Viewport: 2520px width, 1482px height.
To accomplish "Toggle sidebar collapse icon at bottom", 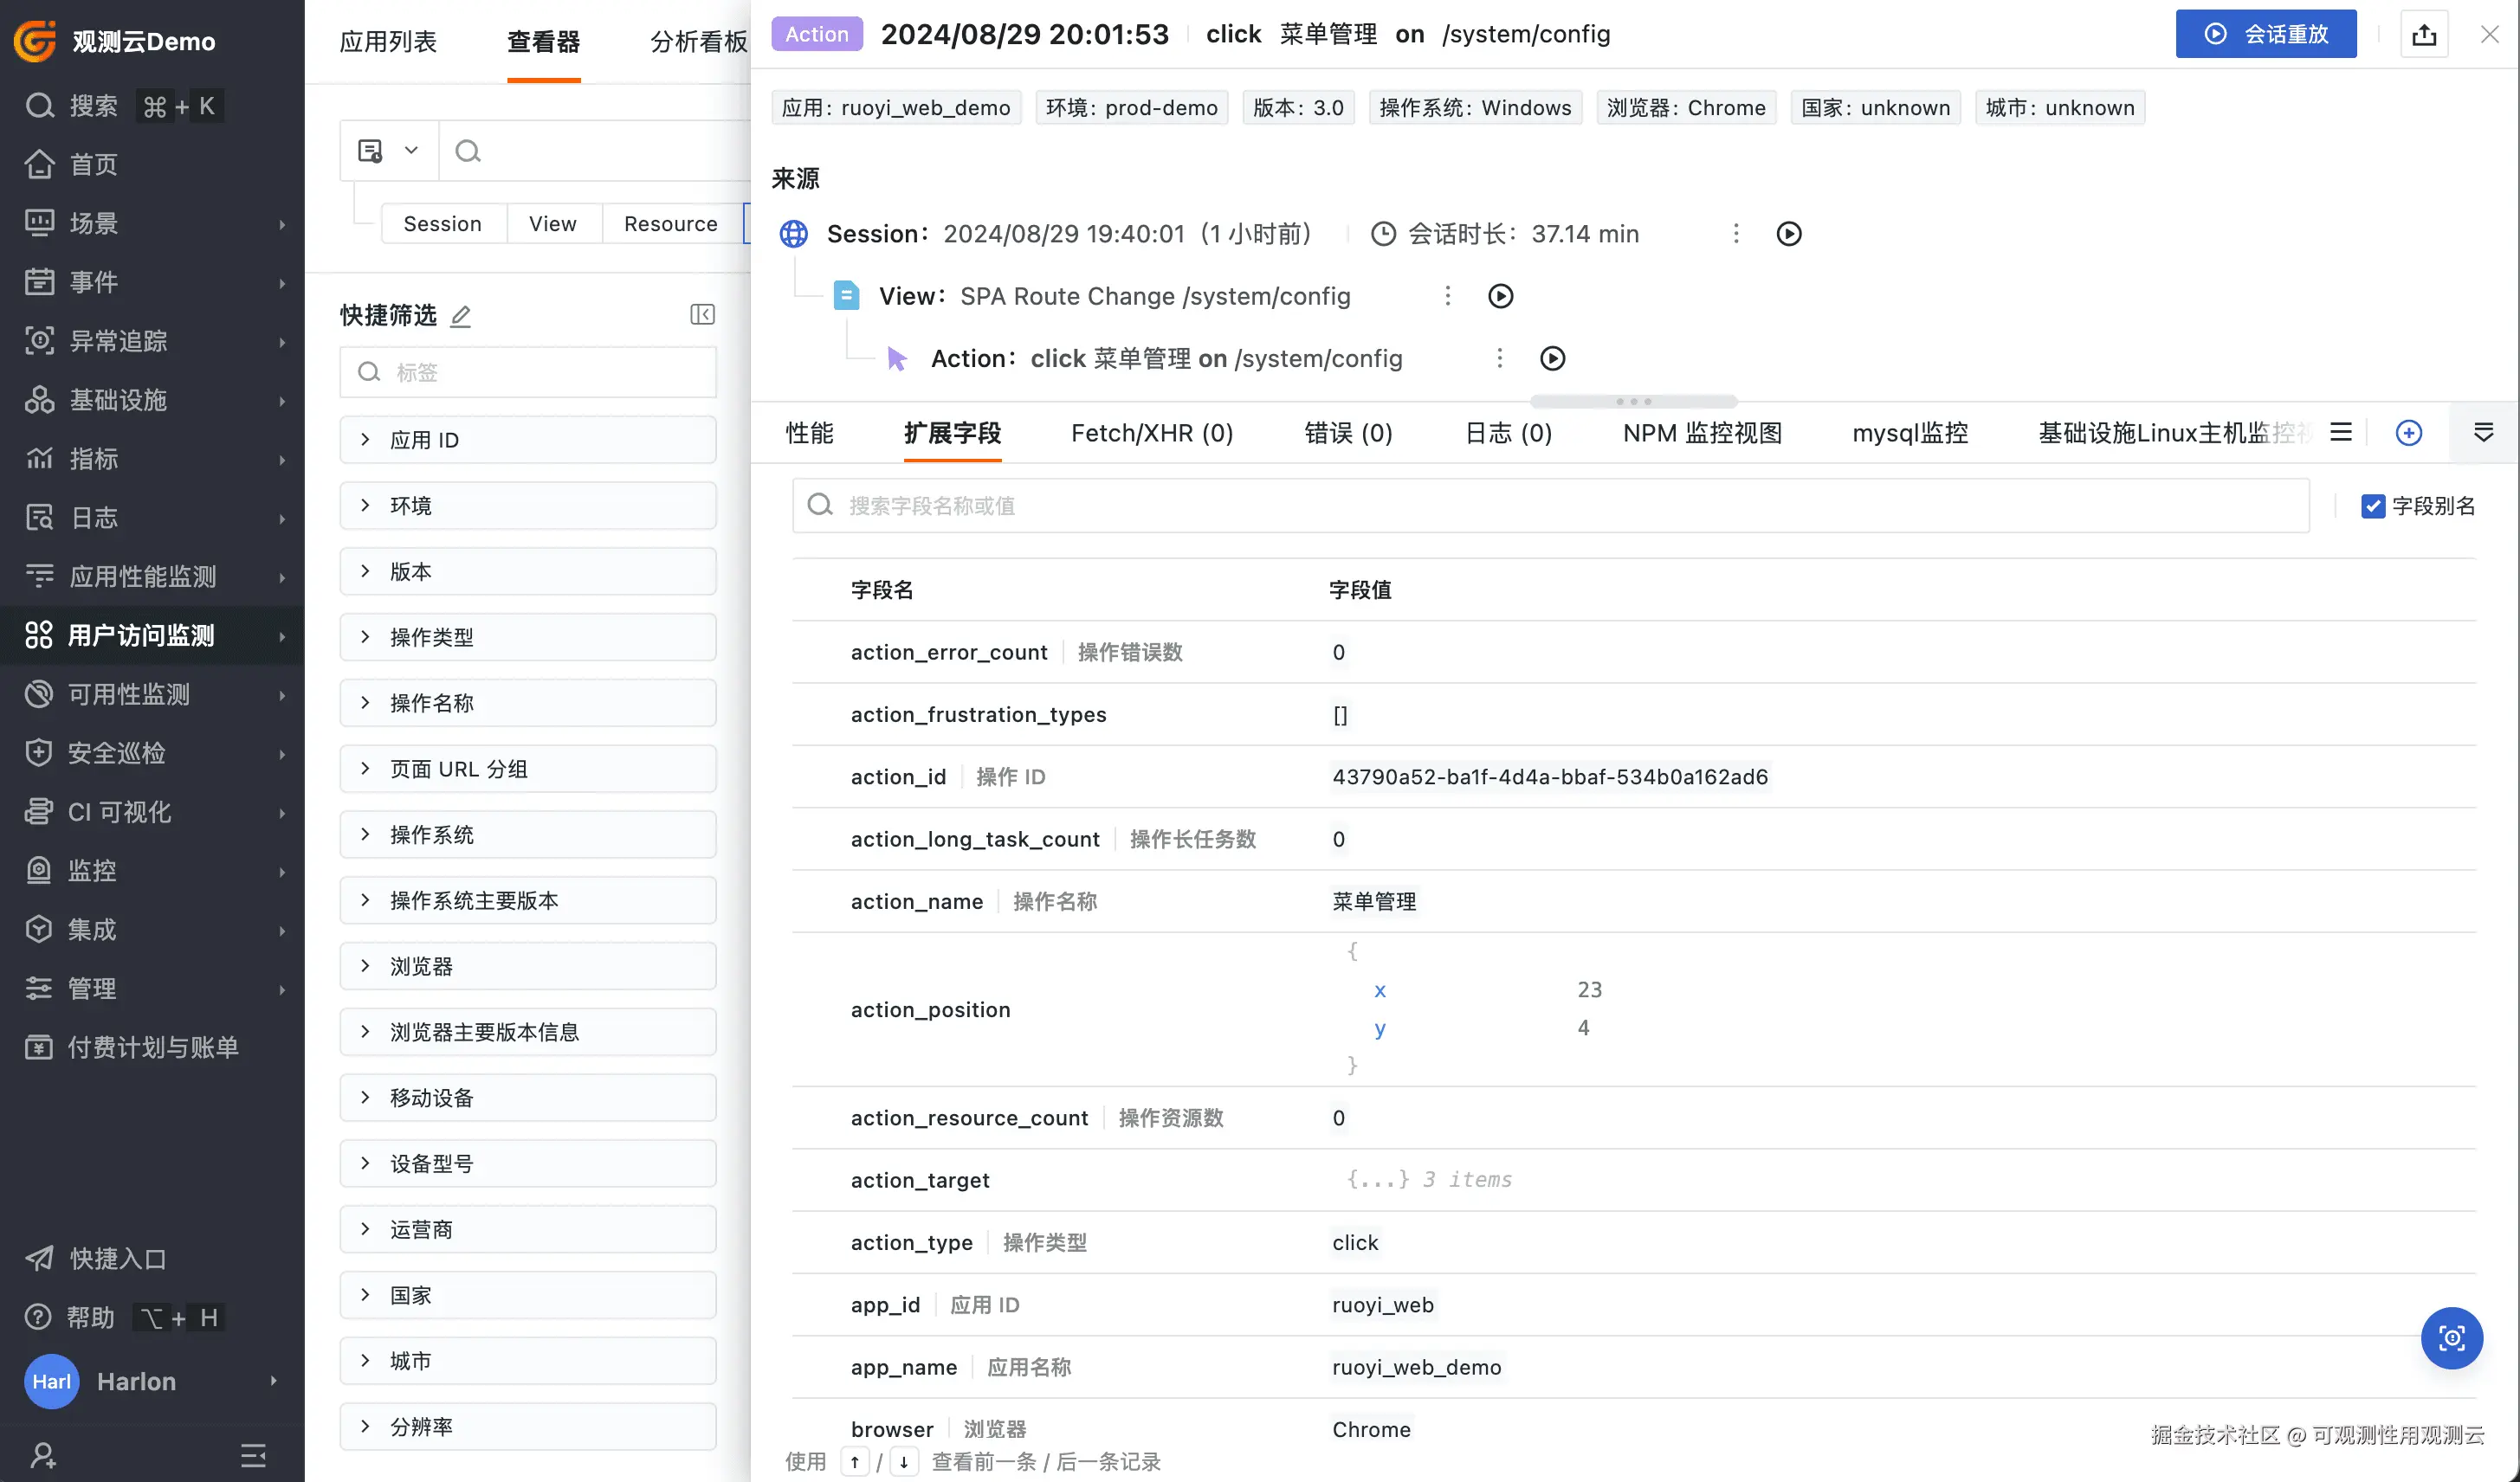I will tap(253, 1454).
